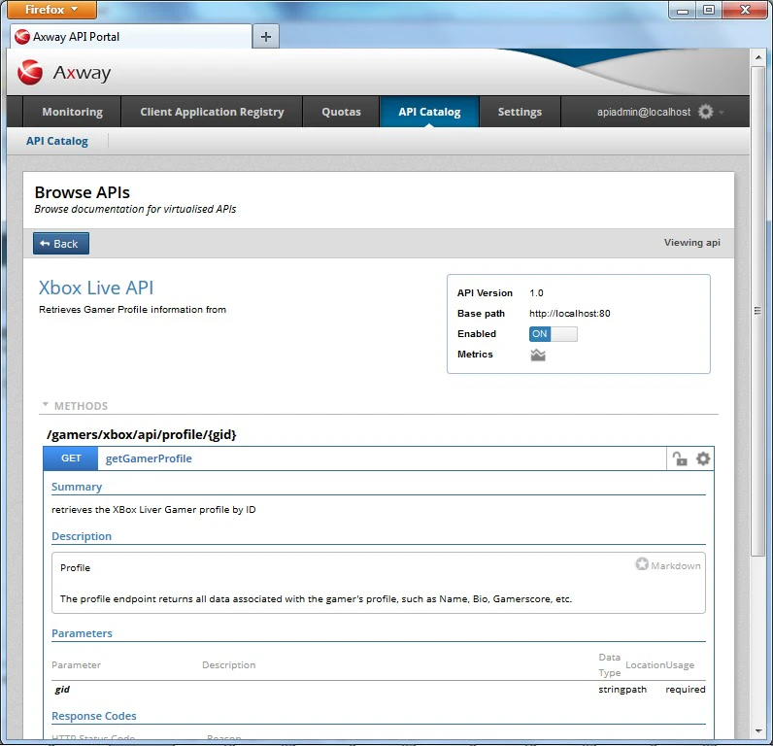
Task: Click the Description section heading
Action: (x=82, y=536)
